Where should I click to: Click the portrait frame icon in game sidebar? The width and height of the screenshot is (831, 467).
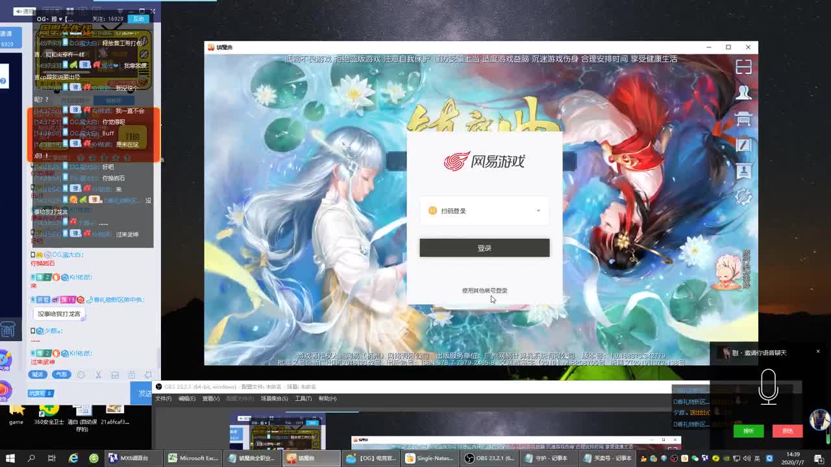743,171
